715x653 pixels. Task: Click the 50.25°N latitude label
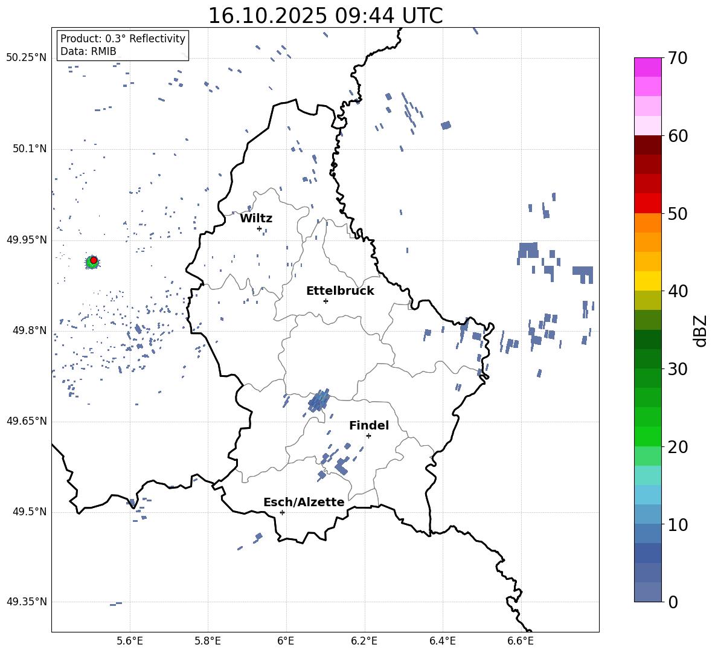click(27, 58)
